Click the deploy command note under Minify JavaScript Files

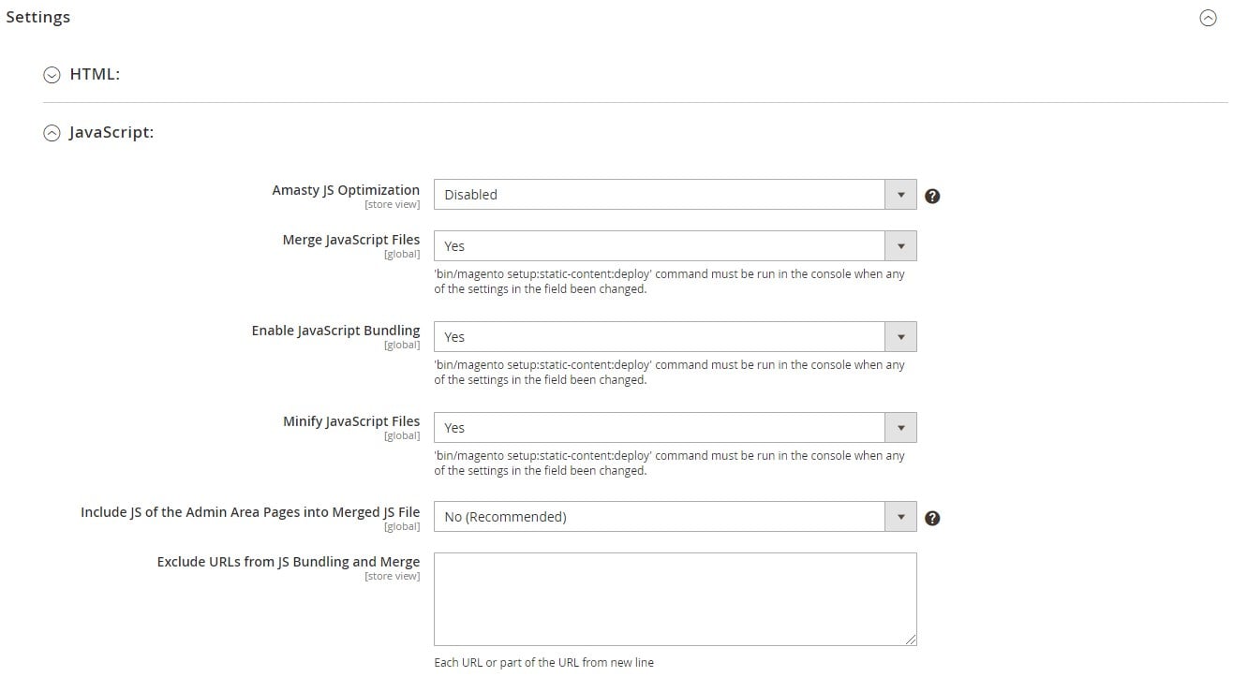point(669,464)
